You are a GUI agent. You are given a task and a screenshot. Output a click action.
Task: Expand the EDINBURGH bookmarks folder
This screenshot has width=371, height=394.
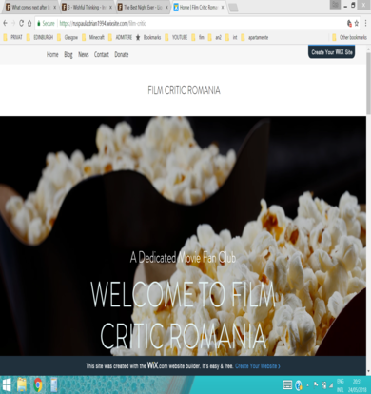click(x=40, y=37)
